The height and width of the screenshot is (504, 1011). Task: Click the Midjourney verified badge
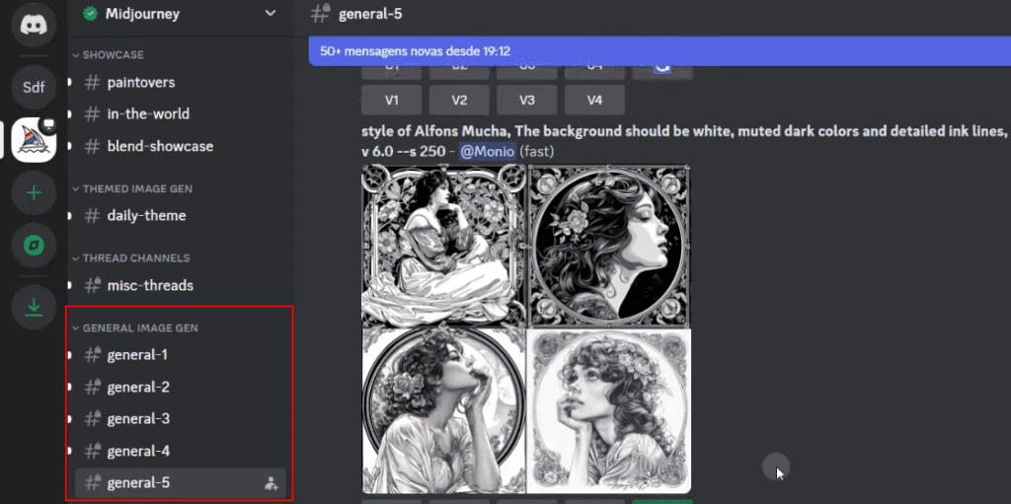coord(90,14)
